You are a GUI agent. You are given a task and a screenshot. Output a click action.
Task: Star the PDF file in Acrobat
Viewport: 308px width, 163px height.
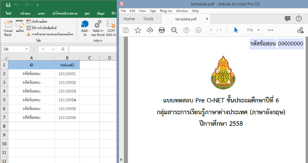138,30
